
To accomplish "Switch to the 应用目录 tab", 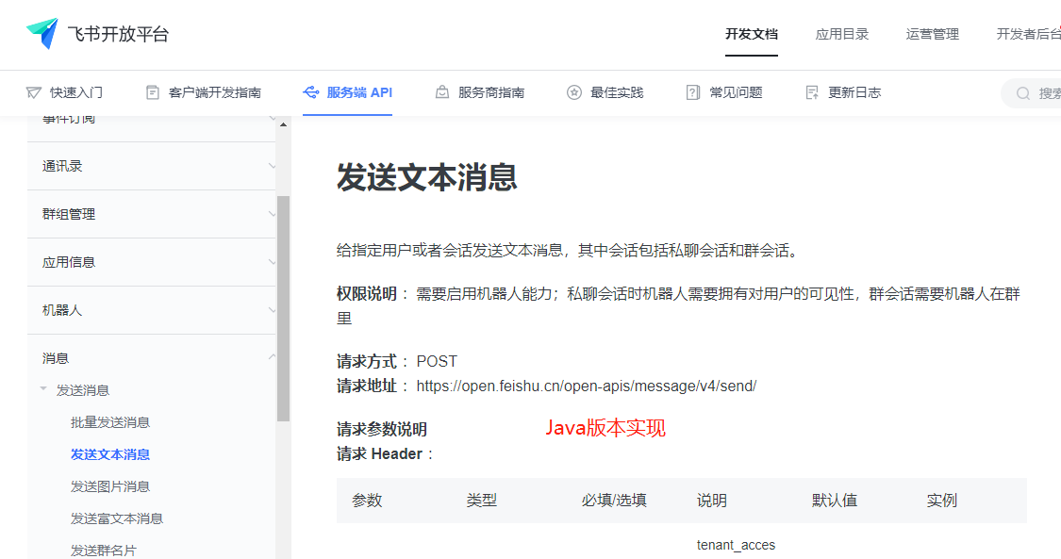I will 842,34.
